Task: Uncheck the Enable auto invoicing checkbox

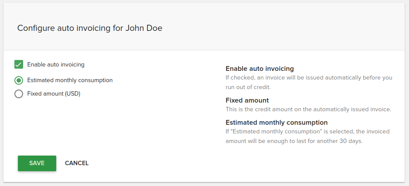Action: 19,64
